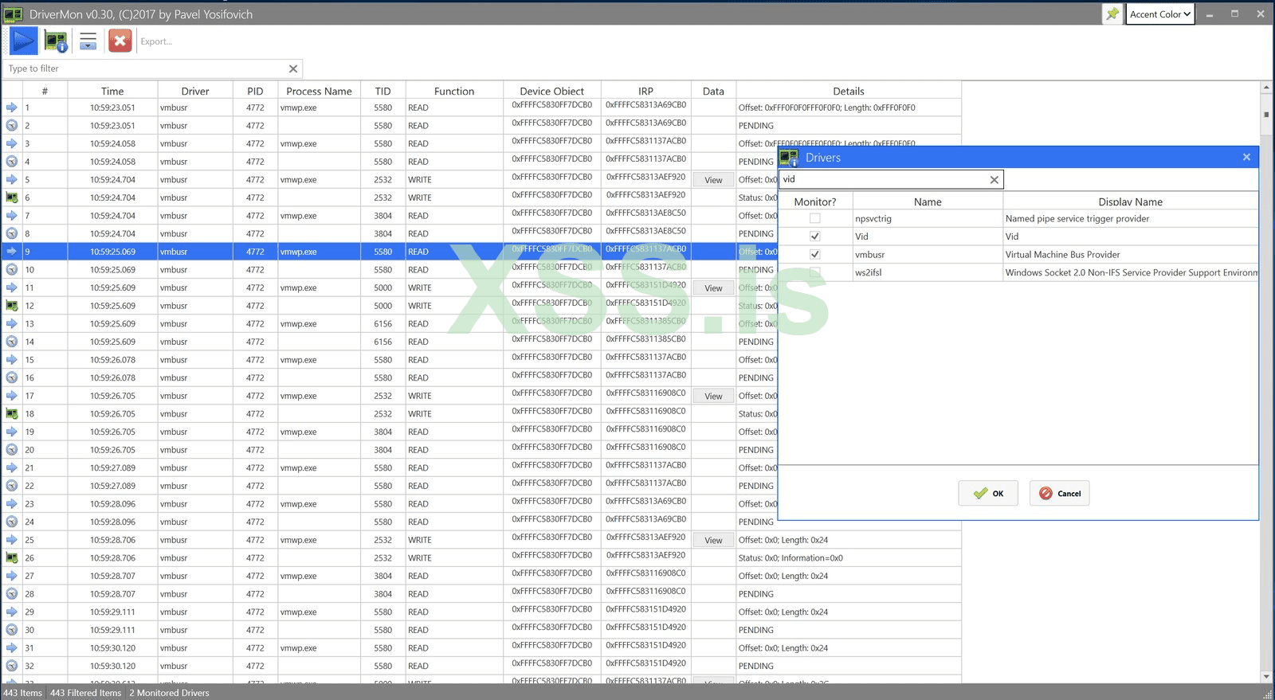Pin the window with green pushpin

[1112, 14]
